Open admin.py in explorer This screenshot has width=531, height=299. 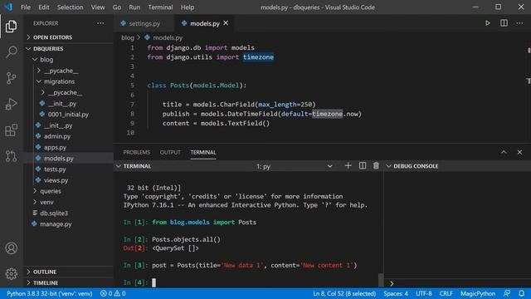(57, 136)
